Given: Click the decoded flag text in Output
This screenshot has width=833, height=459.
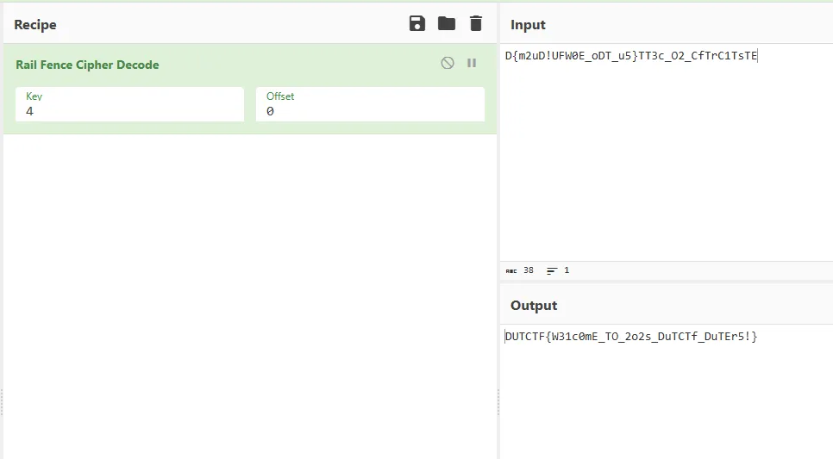Looking at the screenshot, I should coord(631,336).
